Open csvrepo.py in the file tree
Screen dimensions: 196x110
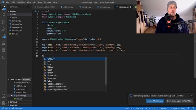[x=17, y=21]
